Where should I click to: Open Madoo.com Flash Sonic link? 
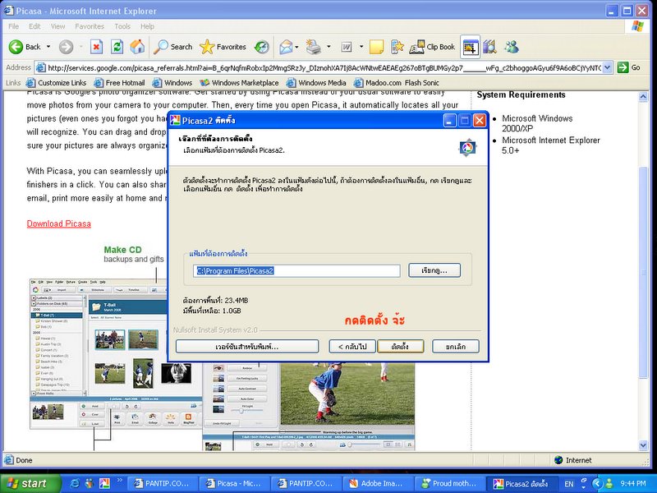coord(397,83)
